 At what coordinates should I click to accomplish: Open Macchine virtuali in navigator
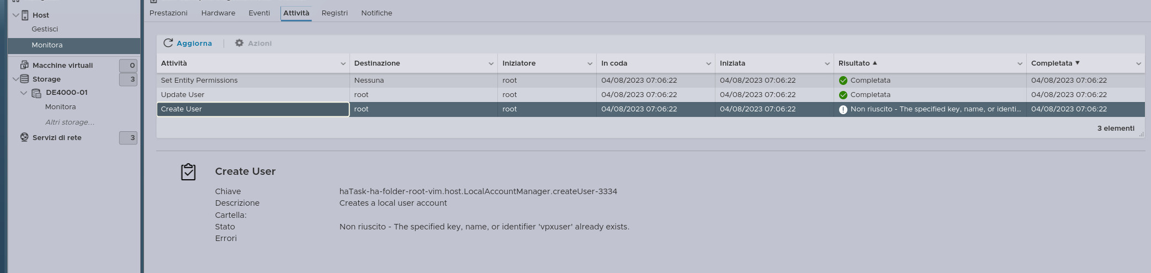coord(62,65)
